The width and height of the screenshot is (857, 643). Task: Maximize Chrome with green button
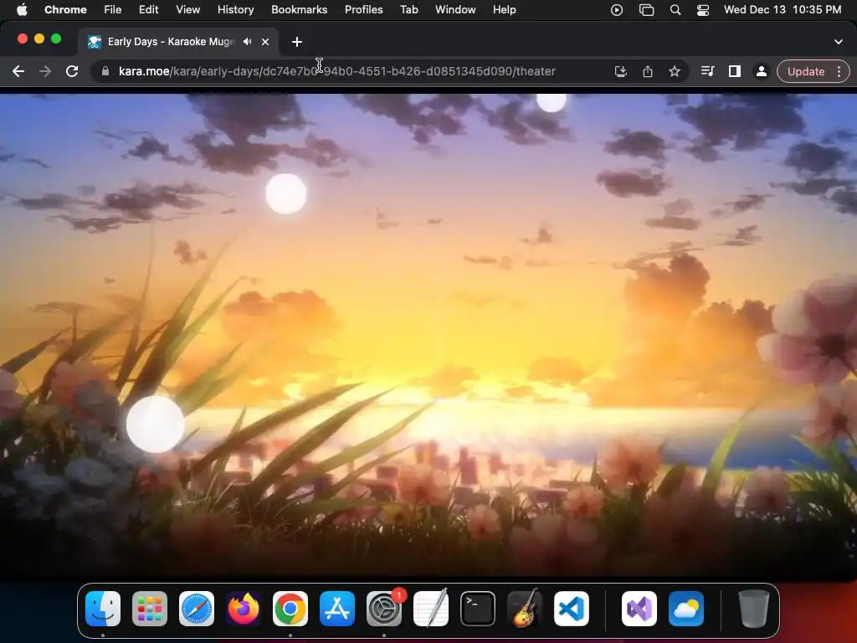[56, 39]
